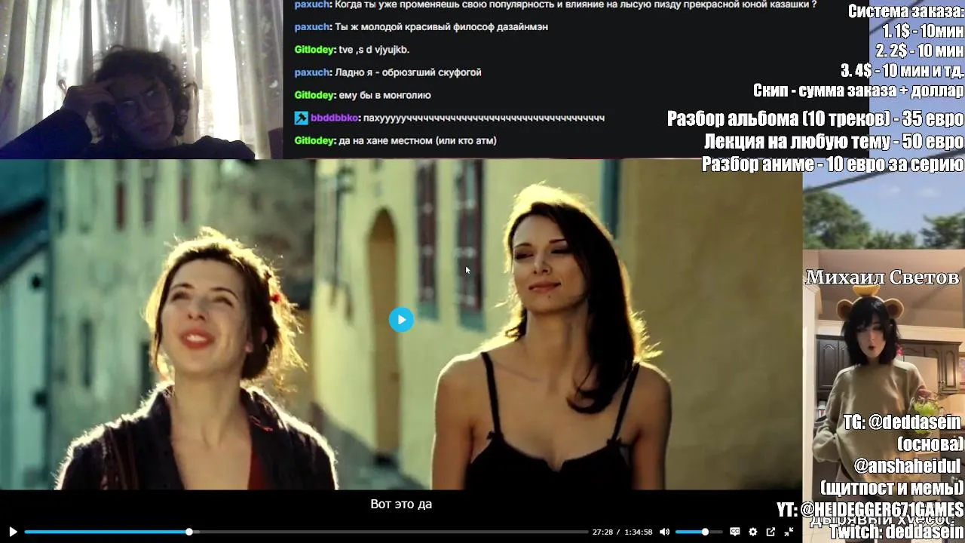Click 'Скип - сумма заказа + доллар' line
965x543 pixels.
coord(859,90)
